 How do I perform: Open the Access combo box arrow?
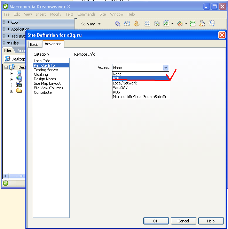[x=166, y=68]
